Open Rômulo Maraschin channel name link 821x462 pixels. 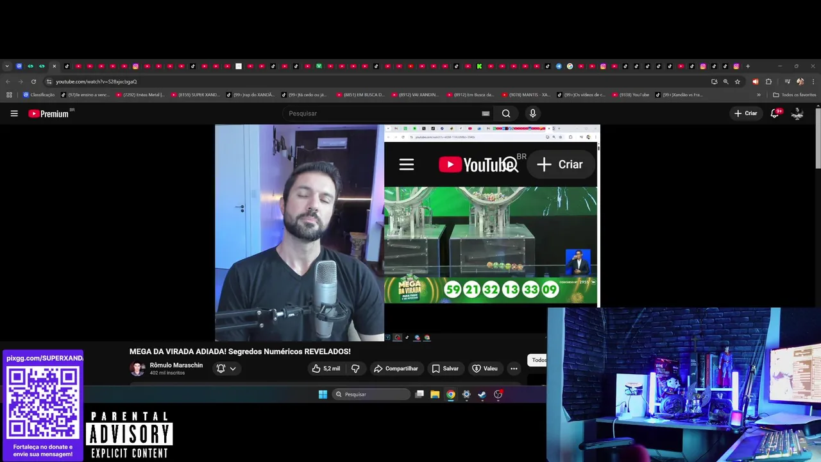click(176, 365)
